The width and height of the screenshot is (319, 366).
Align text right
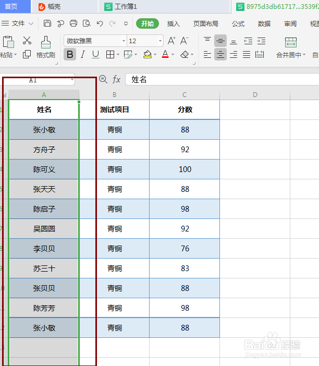coord(234,55)
